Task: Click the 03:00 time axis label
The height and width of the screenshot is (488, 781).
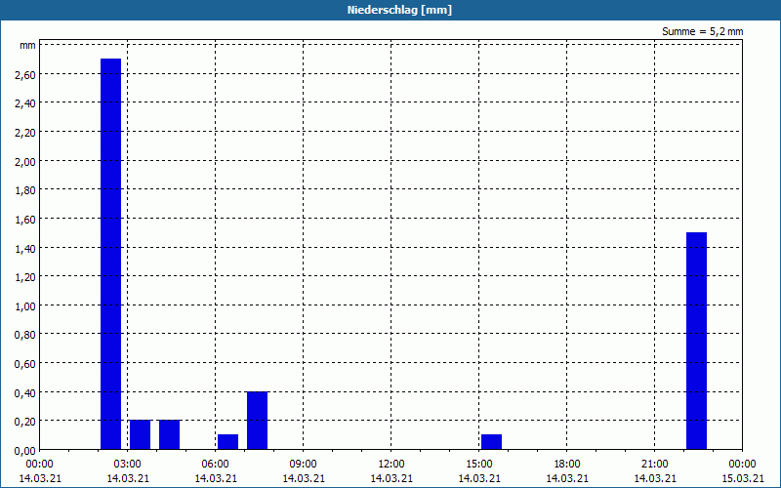Action: [128, 465]
